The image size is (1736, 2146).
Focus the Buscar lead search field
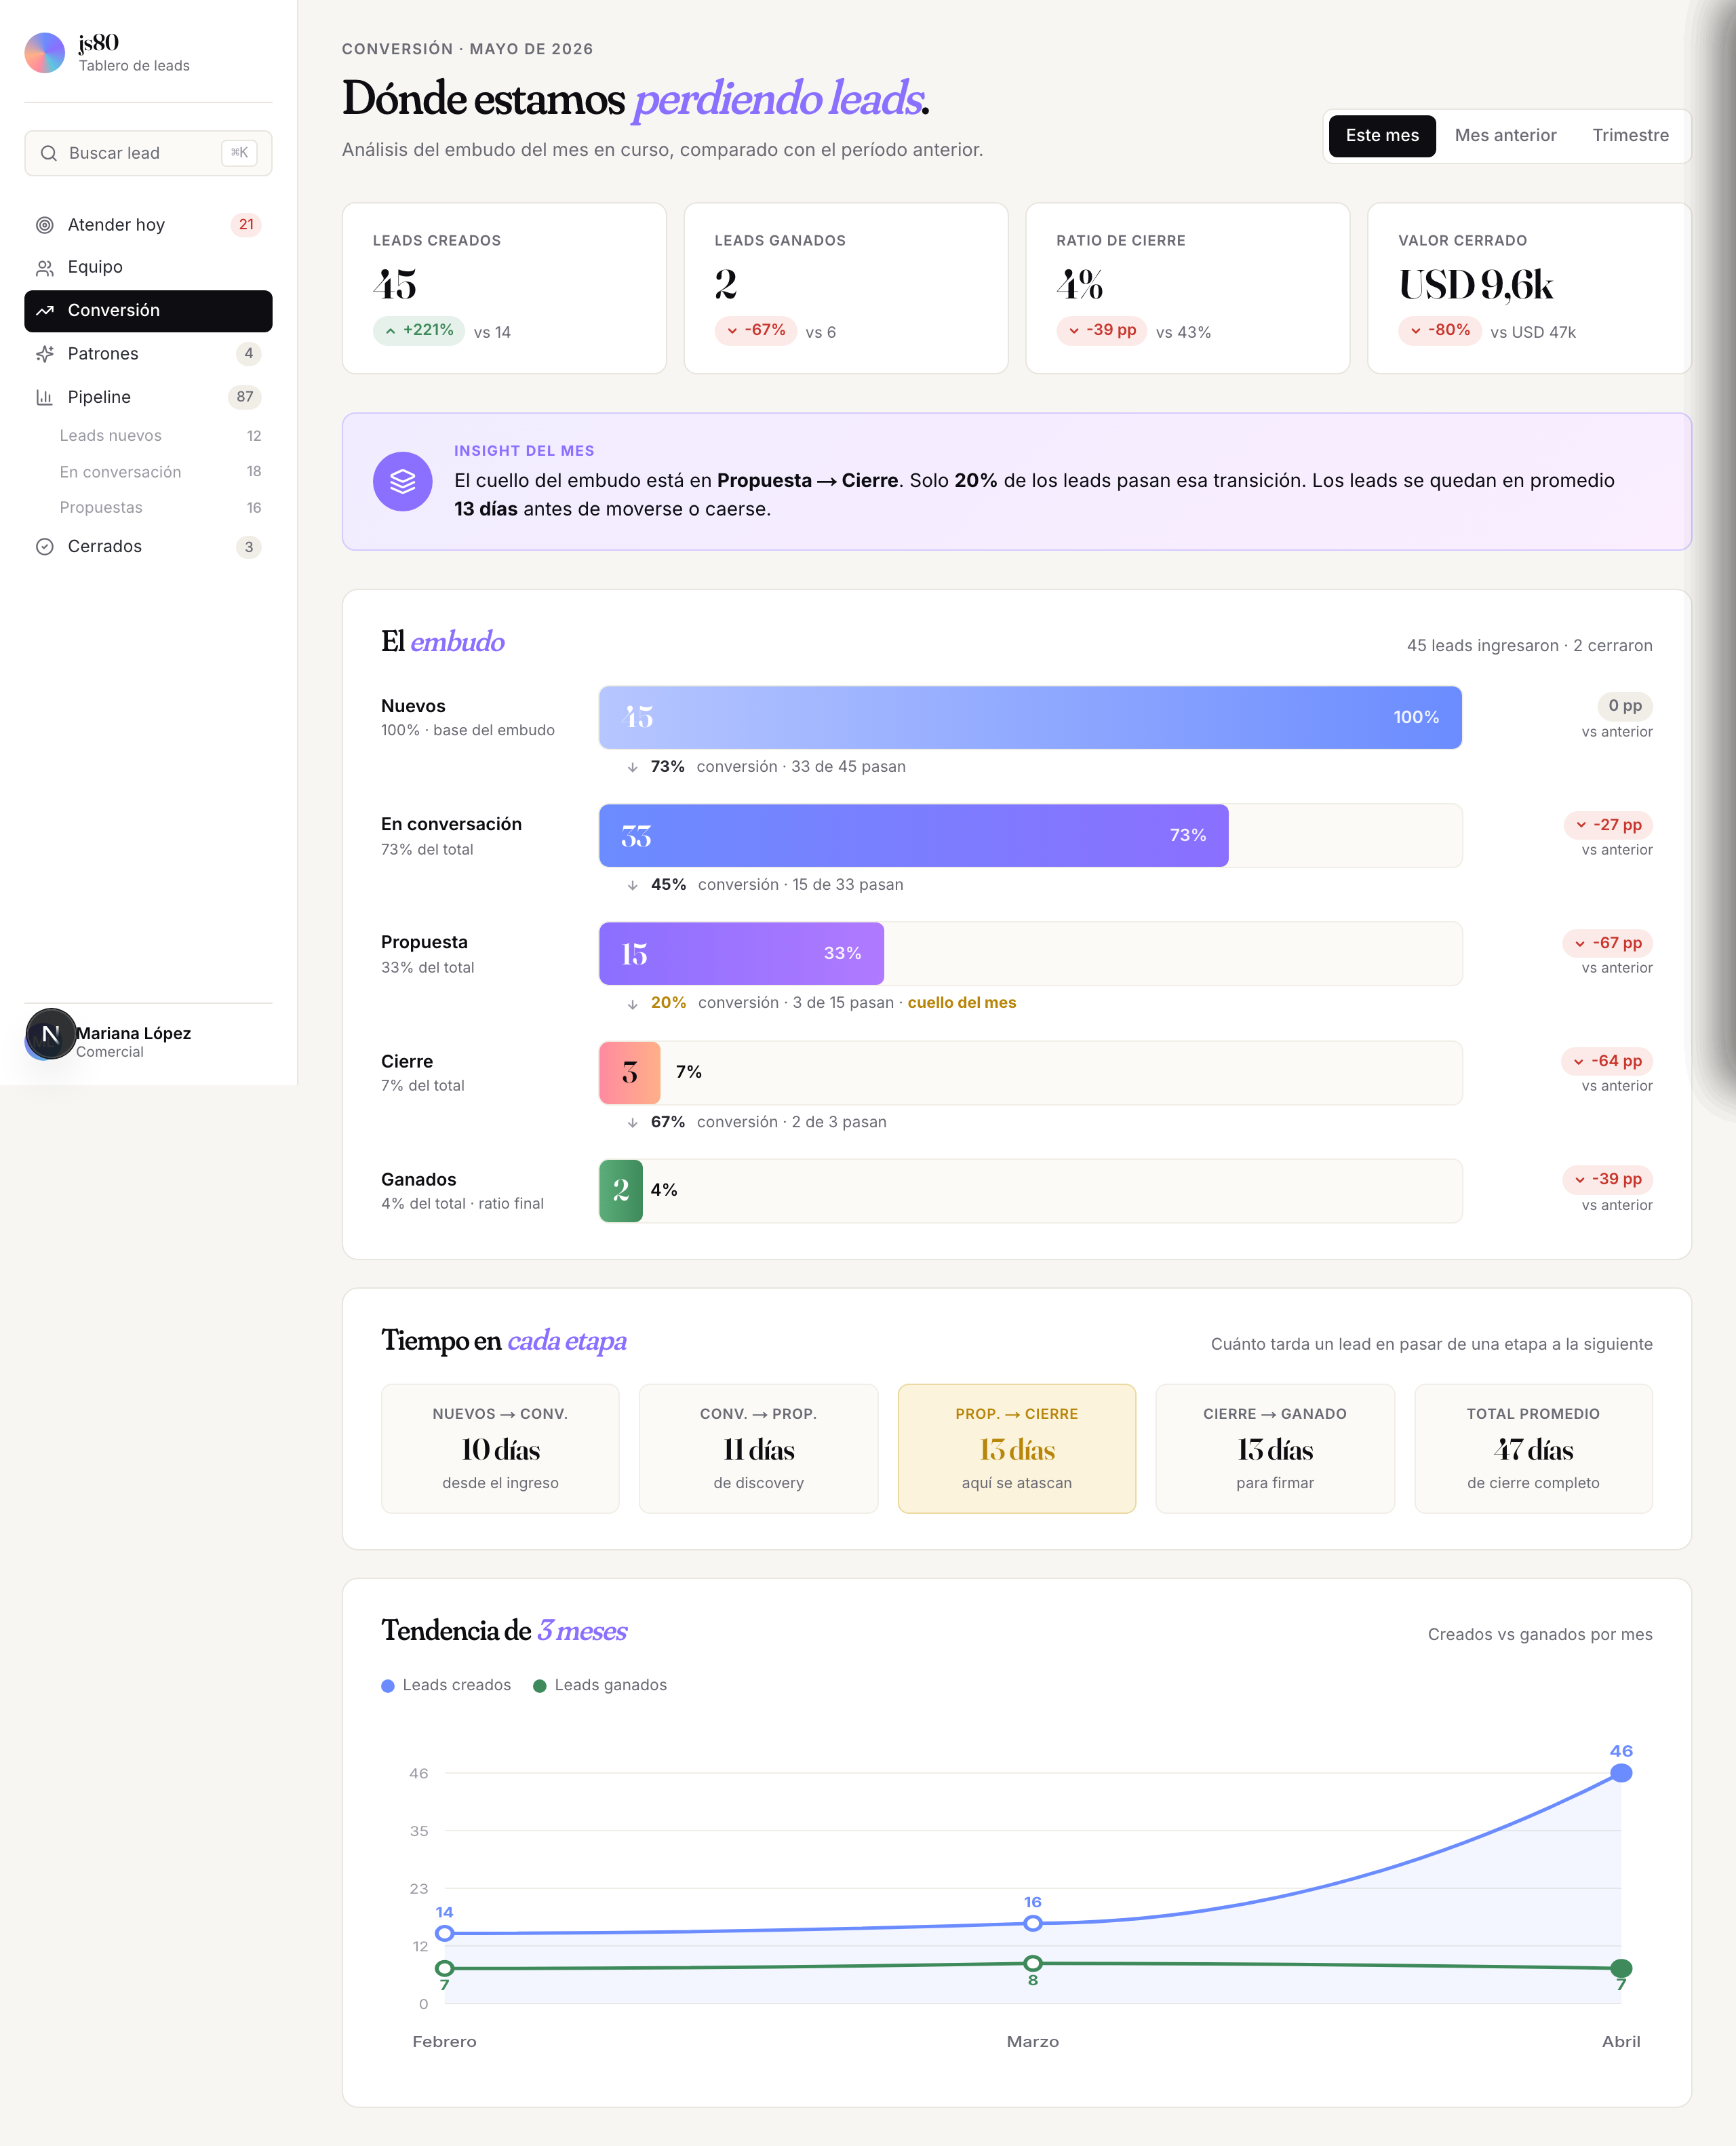[148, 153]
